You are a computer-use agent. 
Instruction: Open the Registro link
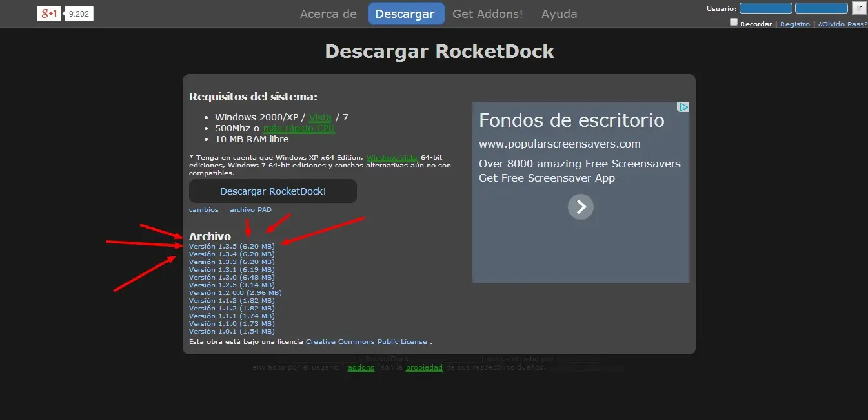[x=795, y=24]
